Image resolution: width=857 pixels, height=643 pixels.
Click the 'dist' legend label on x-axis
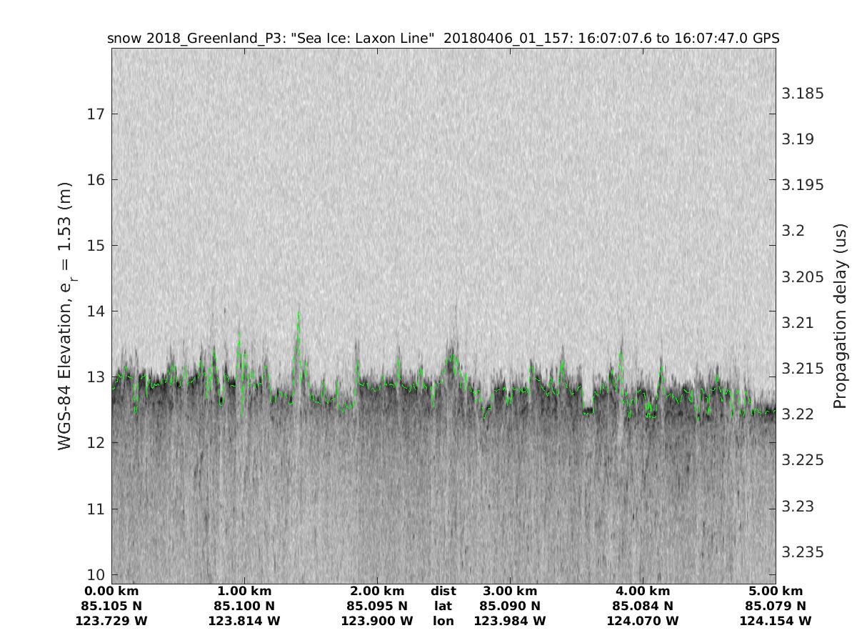443,592
